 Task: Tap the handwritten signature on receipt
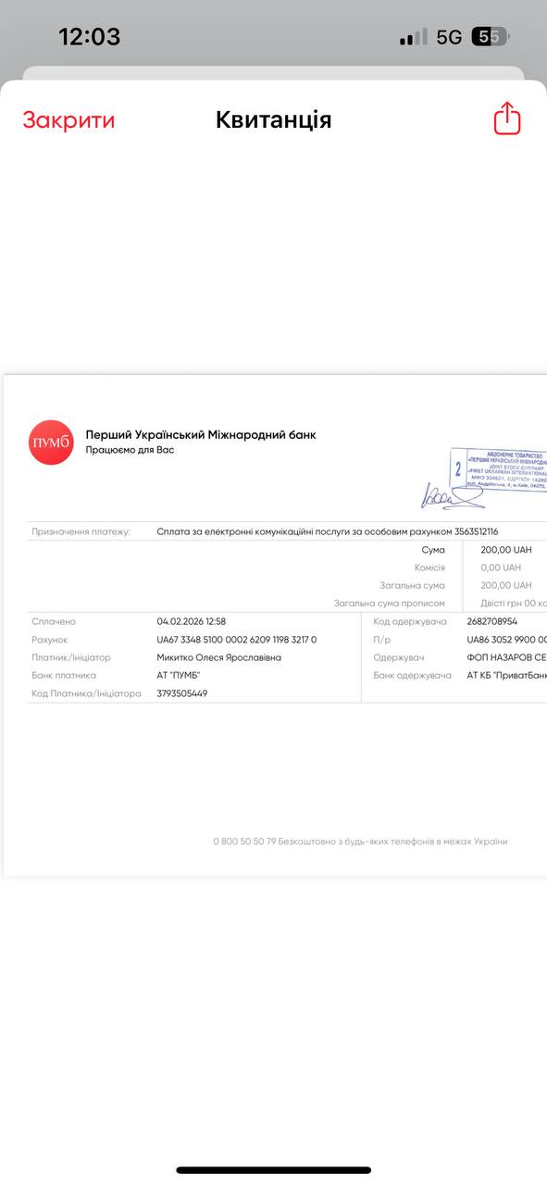click(452, 495)
